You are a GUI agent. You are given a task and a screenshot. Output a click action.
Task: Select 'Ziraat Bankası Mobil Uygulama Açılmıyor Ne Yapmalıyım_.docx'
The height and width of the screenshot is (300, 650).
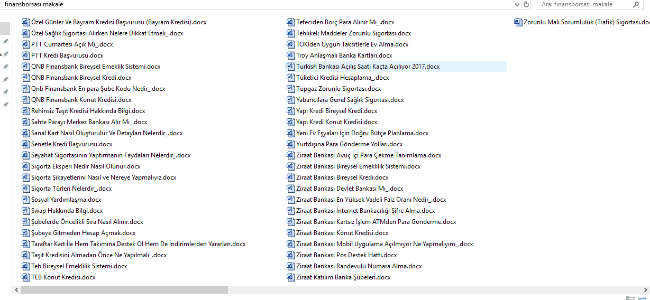point(384,244)
